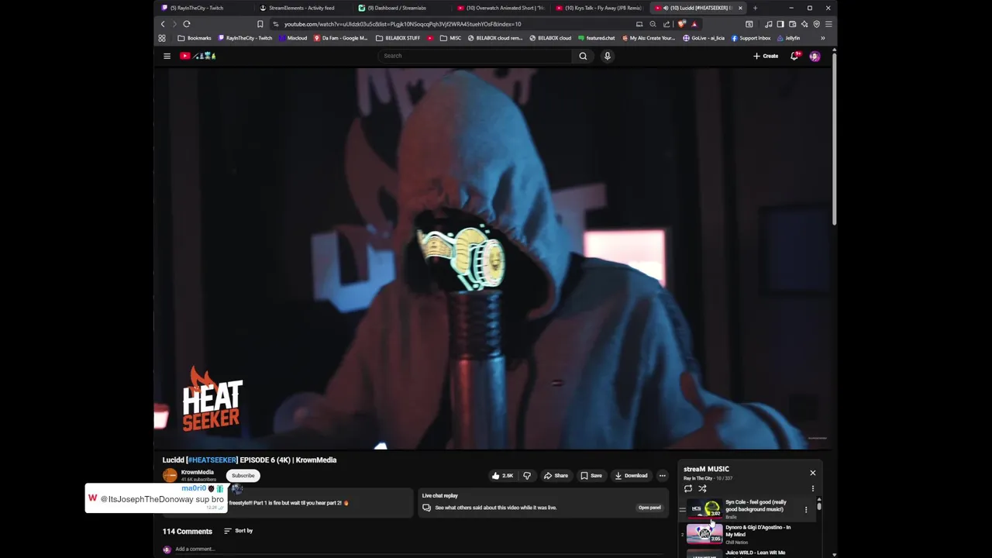Click the YouTube search magnifier button
The width and height of the screenshot is (992, 558).
(x=583, y=56)
